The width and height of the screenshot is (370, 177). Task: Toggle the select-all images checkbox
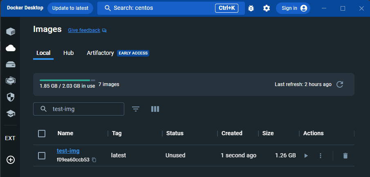(x=42, y=134)
